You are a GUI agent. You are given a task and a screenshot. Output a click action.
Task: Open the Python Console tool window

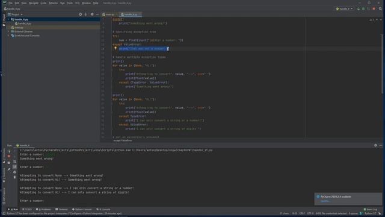tap(82, 209)
